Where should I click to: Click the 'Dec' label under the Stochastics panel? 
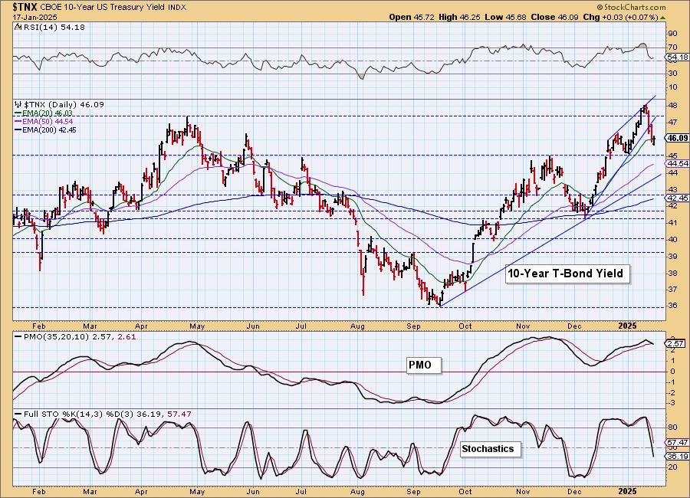[574, 491]
